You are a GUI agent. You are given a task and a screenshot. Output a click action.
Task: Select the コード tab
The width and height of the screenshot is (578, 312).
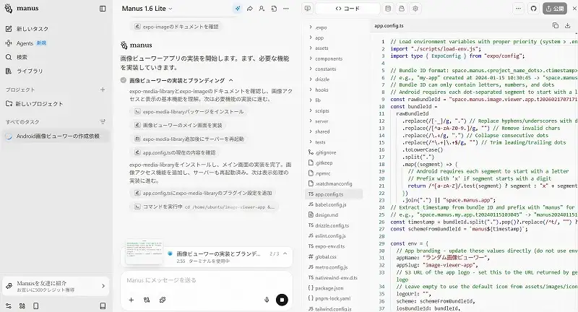pos(348,9)
